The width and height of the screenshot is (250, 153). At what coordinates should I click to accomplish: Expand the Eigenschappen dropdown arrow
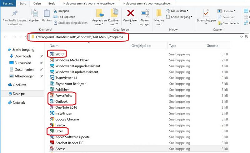(206, 24)
